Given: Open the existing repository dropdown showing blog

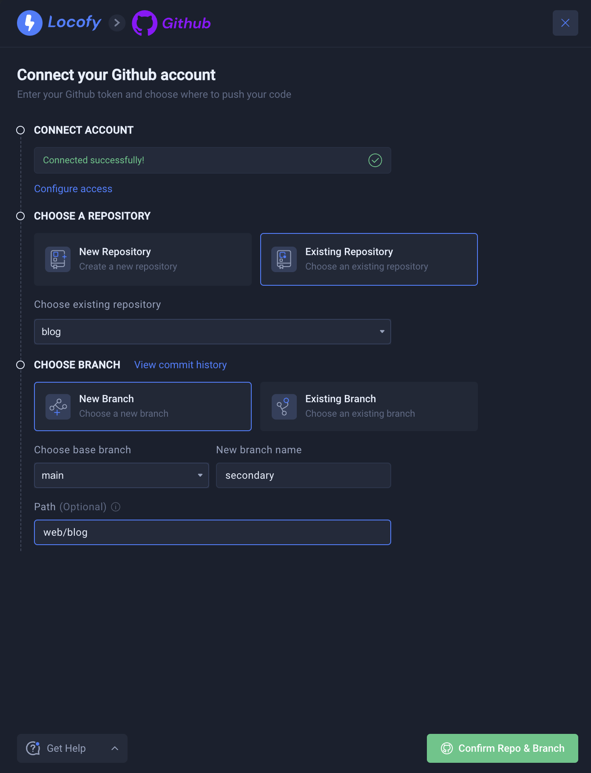Looking at the screenshot, I should pos(213,332).
